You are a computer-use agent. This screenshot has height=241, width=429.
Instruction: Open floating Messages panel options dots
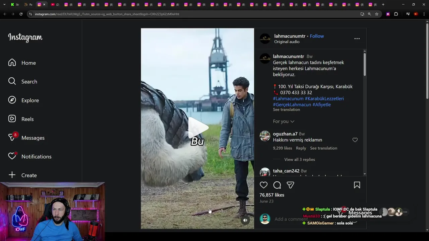point(405,212)
